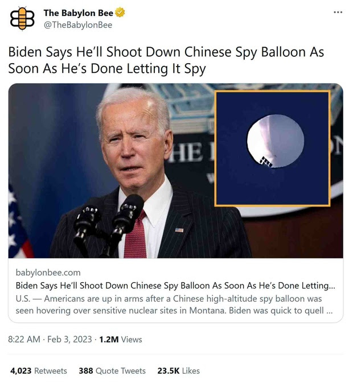Show the 4,023 Retweets list
The image size is (353, 384).
coord(39,371)
